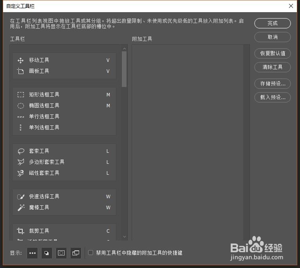Click the shortcut M of 矩形选框工具
The width and height of the screenshot is (300, 268).
(x=108, y=95)
